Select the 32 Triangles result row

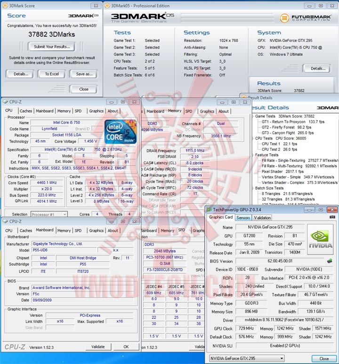(288, 199)
